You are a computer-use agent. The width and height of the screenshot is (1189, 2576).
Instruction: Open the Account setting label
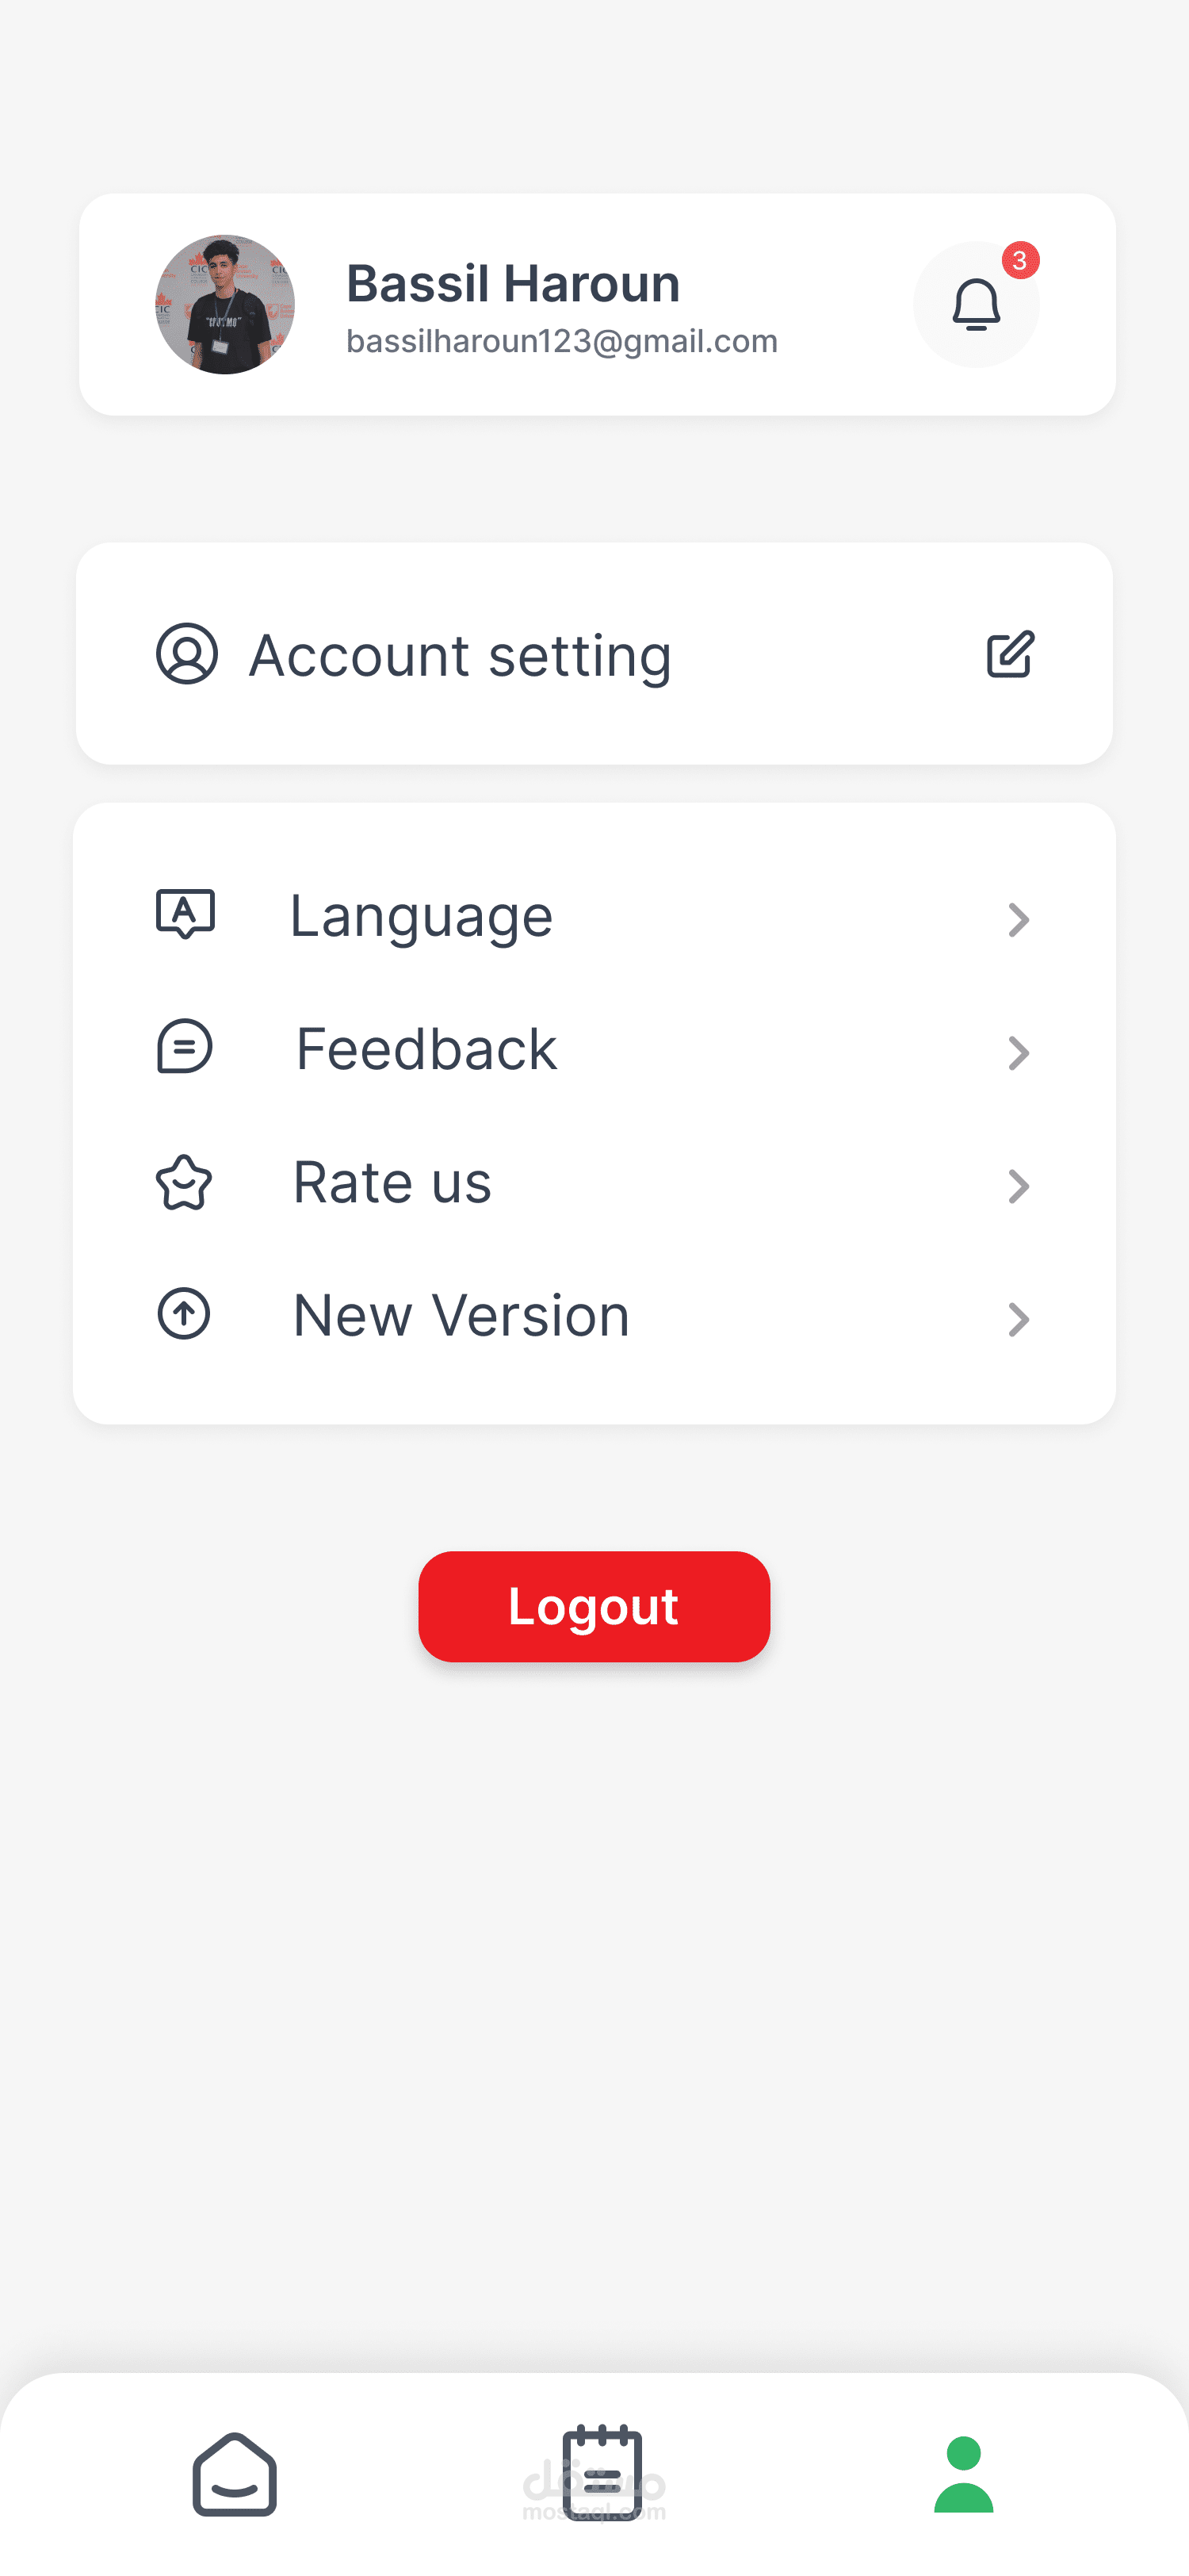click(460, 656)
